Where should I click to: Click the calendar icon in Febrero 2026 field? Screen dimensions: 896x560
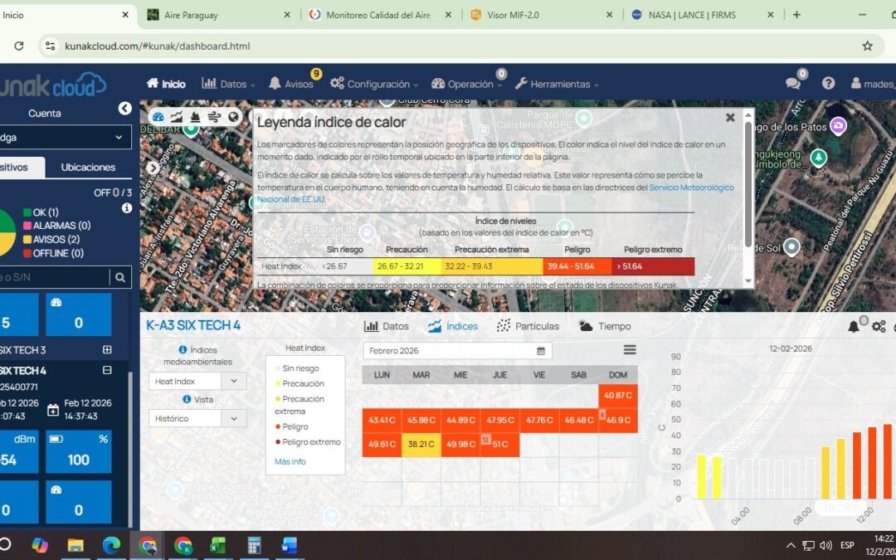click(x=541, y=351)
